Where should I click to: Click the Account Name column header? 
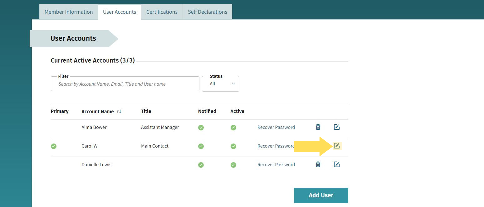[x=98, y=111]
